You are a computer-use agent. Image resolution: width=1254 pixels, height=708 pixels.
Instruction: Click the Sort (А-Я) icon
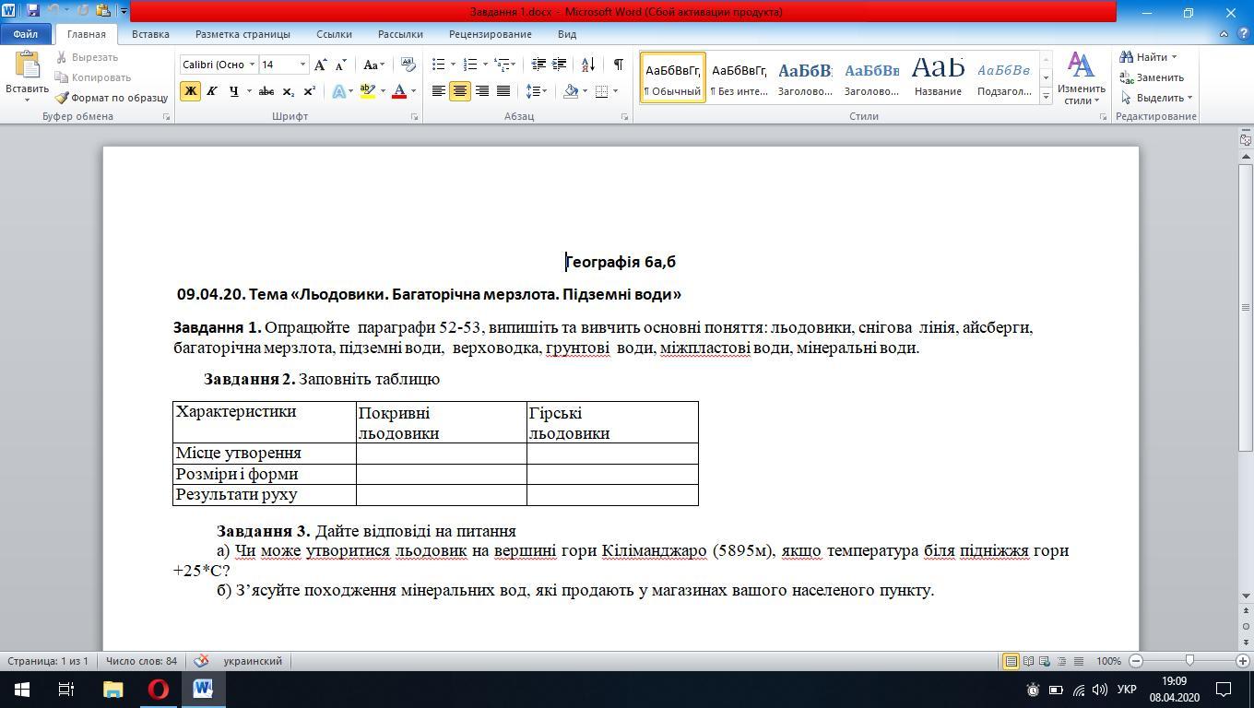pyautogui.click(x=588, y=65)
